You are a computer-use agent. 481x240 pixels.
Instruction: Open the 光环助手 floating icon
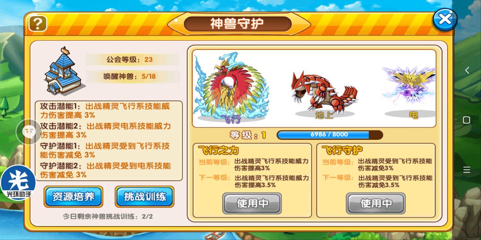point(18,183)
